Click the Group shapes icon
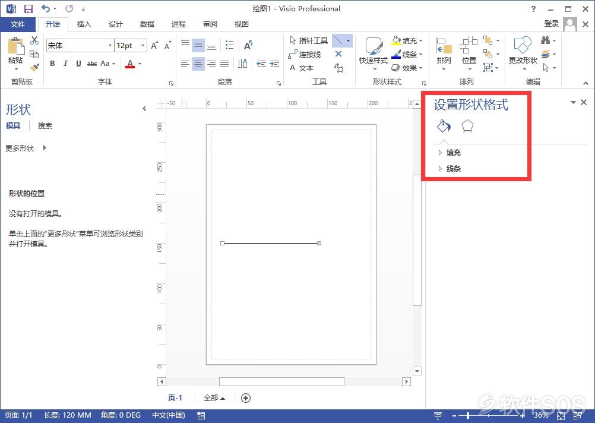This screenshot has width=595, height=423. click(488, 68)
